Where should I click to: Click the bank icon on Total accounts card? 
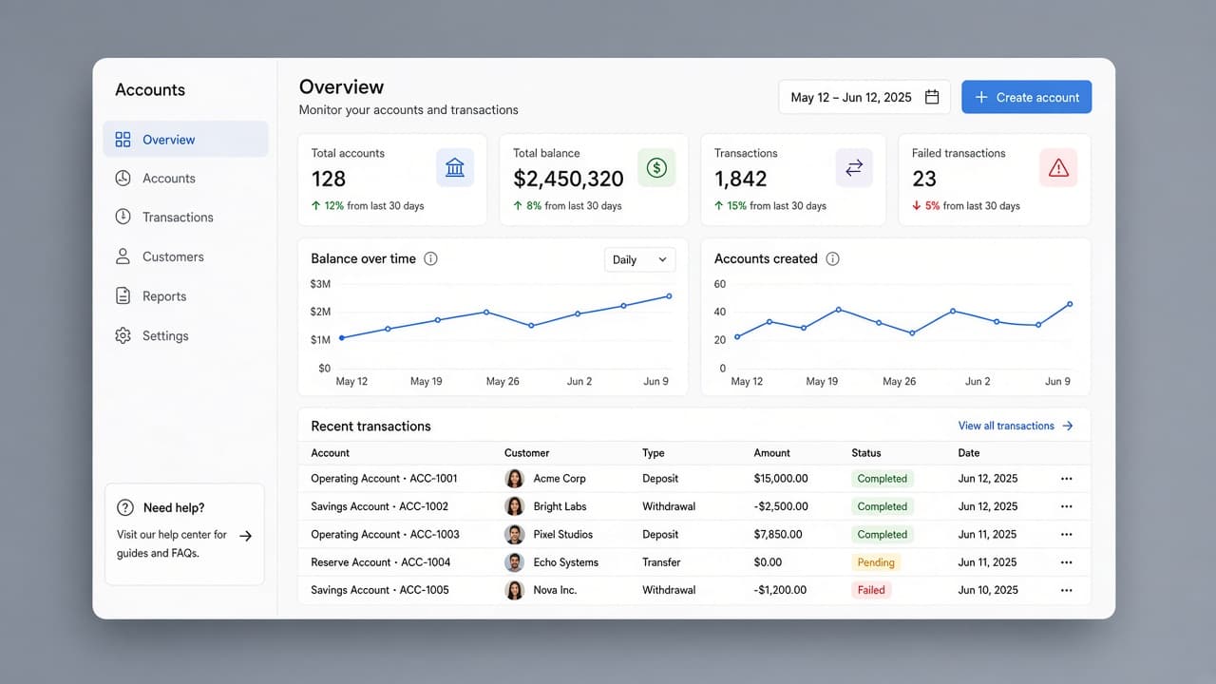pyautogui.click(x=455, y=167)
